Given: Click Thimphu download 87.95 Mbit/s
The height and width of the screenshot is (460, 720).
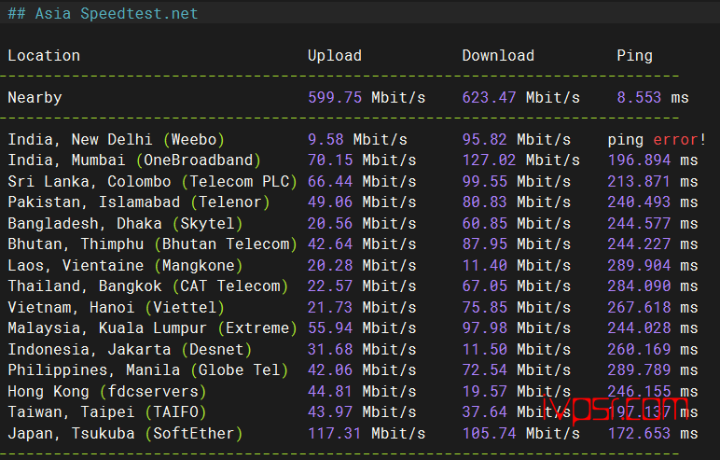Looking at the screenshot, I should 516,244.
